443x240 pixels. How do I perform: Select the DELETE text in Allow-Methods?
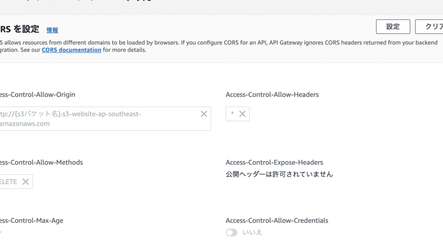tap(9, 182)
